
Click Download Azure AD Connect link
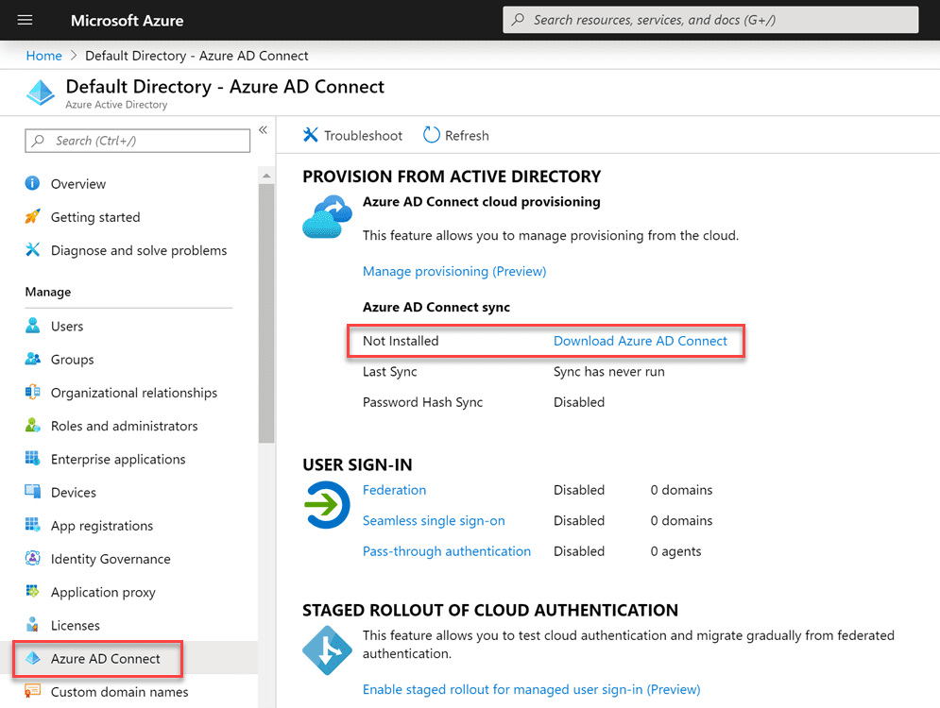point(641,341)
